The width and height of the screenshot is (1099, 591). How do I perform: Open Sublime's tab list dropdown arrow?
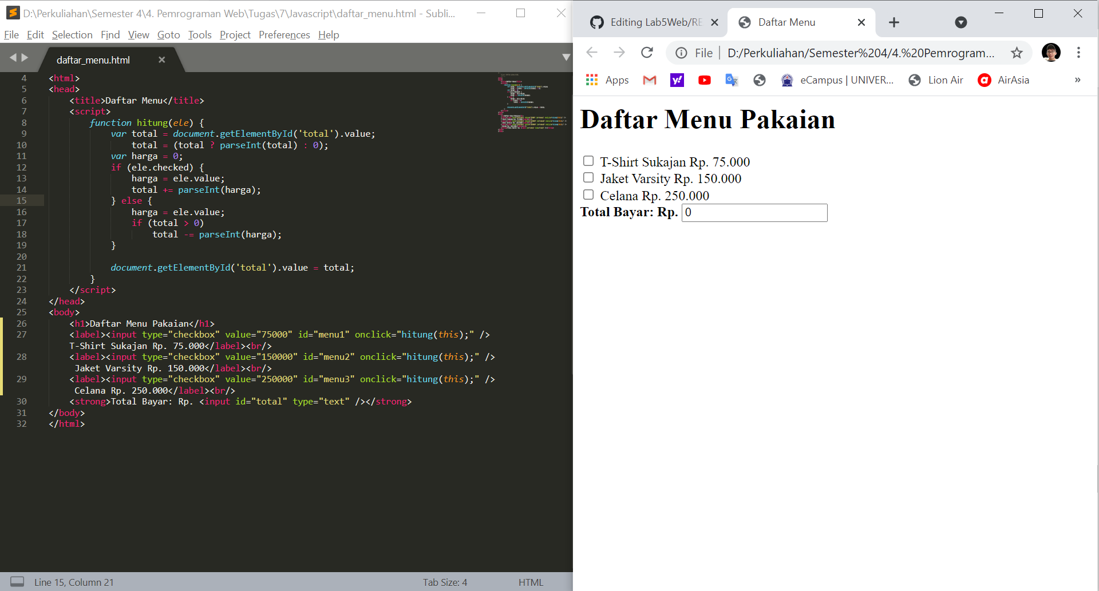point(567,57)
